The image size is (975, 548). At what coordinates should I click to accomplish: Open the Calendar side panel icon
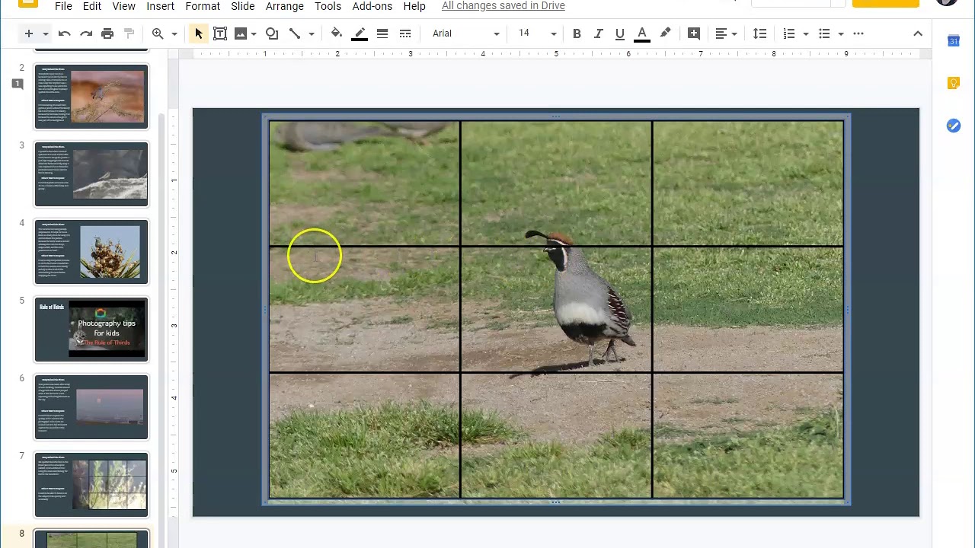click(954, 41)
